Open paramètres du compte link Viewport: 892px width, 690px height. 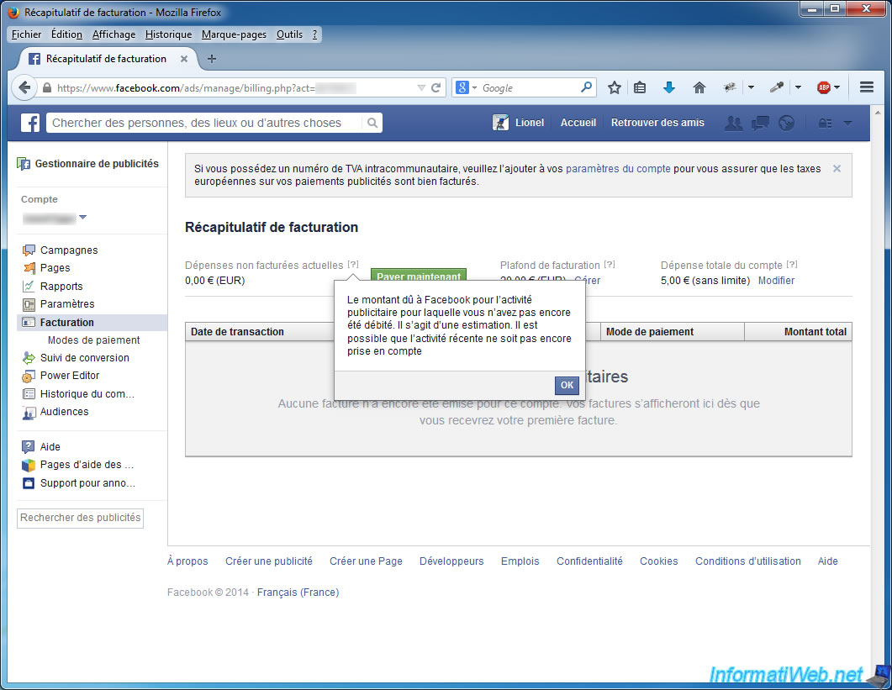[618, 168]
